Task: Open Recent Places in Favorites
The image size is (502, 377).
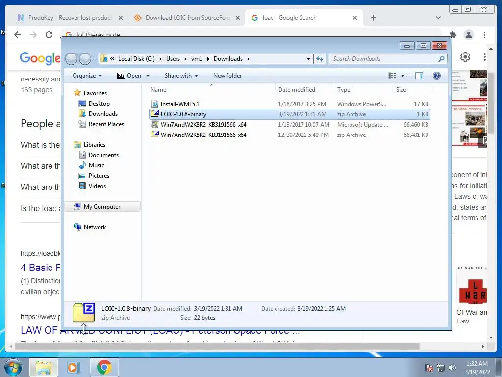Action: coord(106,124)
